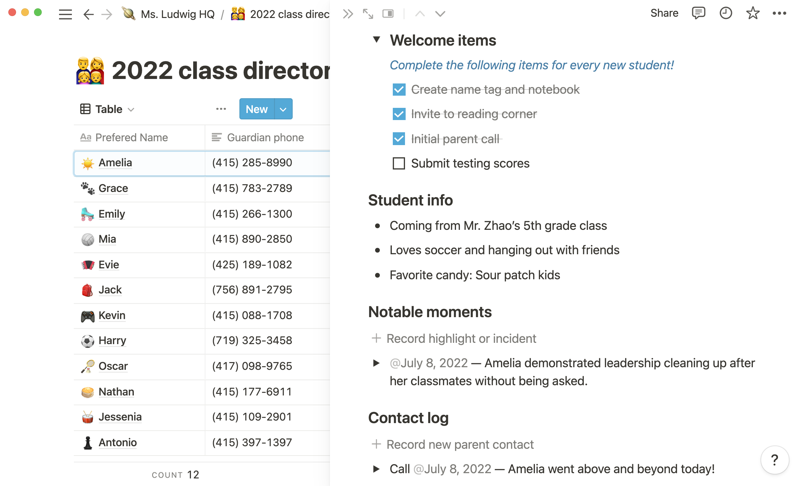Screen dimensions: 801x486
Task: Close the side peek panel with double chevron
Action: pyautogui.click(x=348, y=14)
